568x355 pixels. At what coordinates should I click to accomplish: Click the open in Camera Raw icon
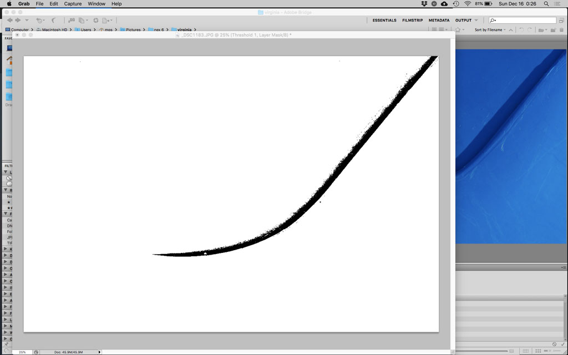pyautogui.click(x=95, y=21)
